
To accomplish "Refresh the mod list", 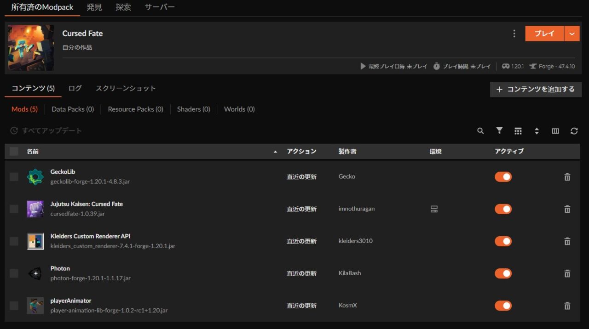I will [x=574, y=131].
